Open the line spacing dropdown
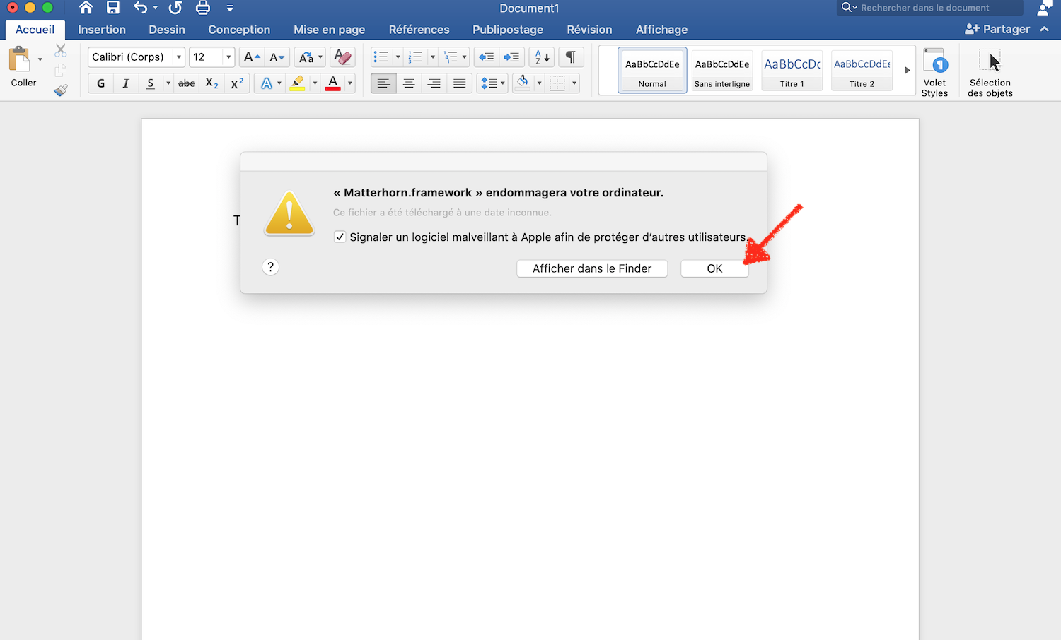The height and width of the screenshot is (640, 1061). (x=492, y=83)
